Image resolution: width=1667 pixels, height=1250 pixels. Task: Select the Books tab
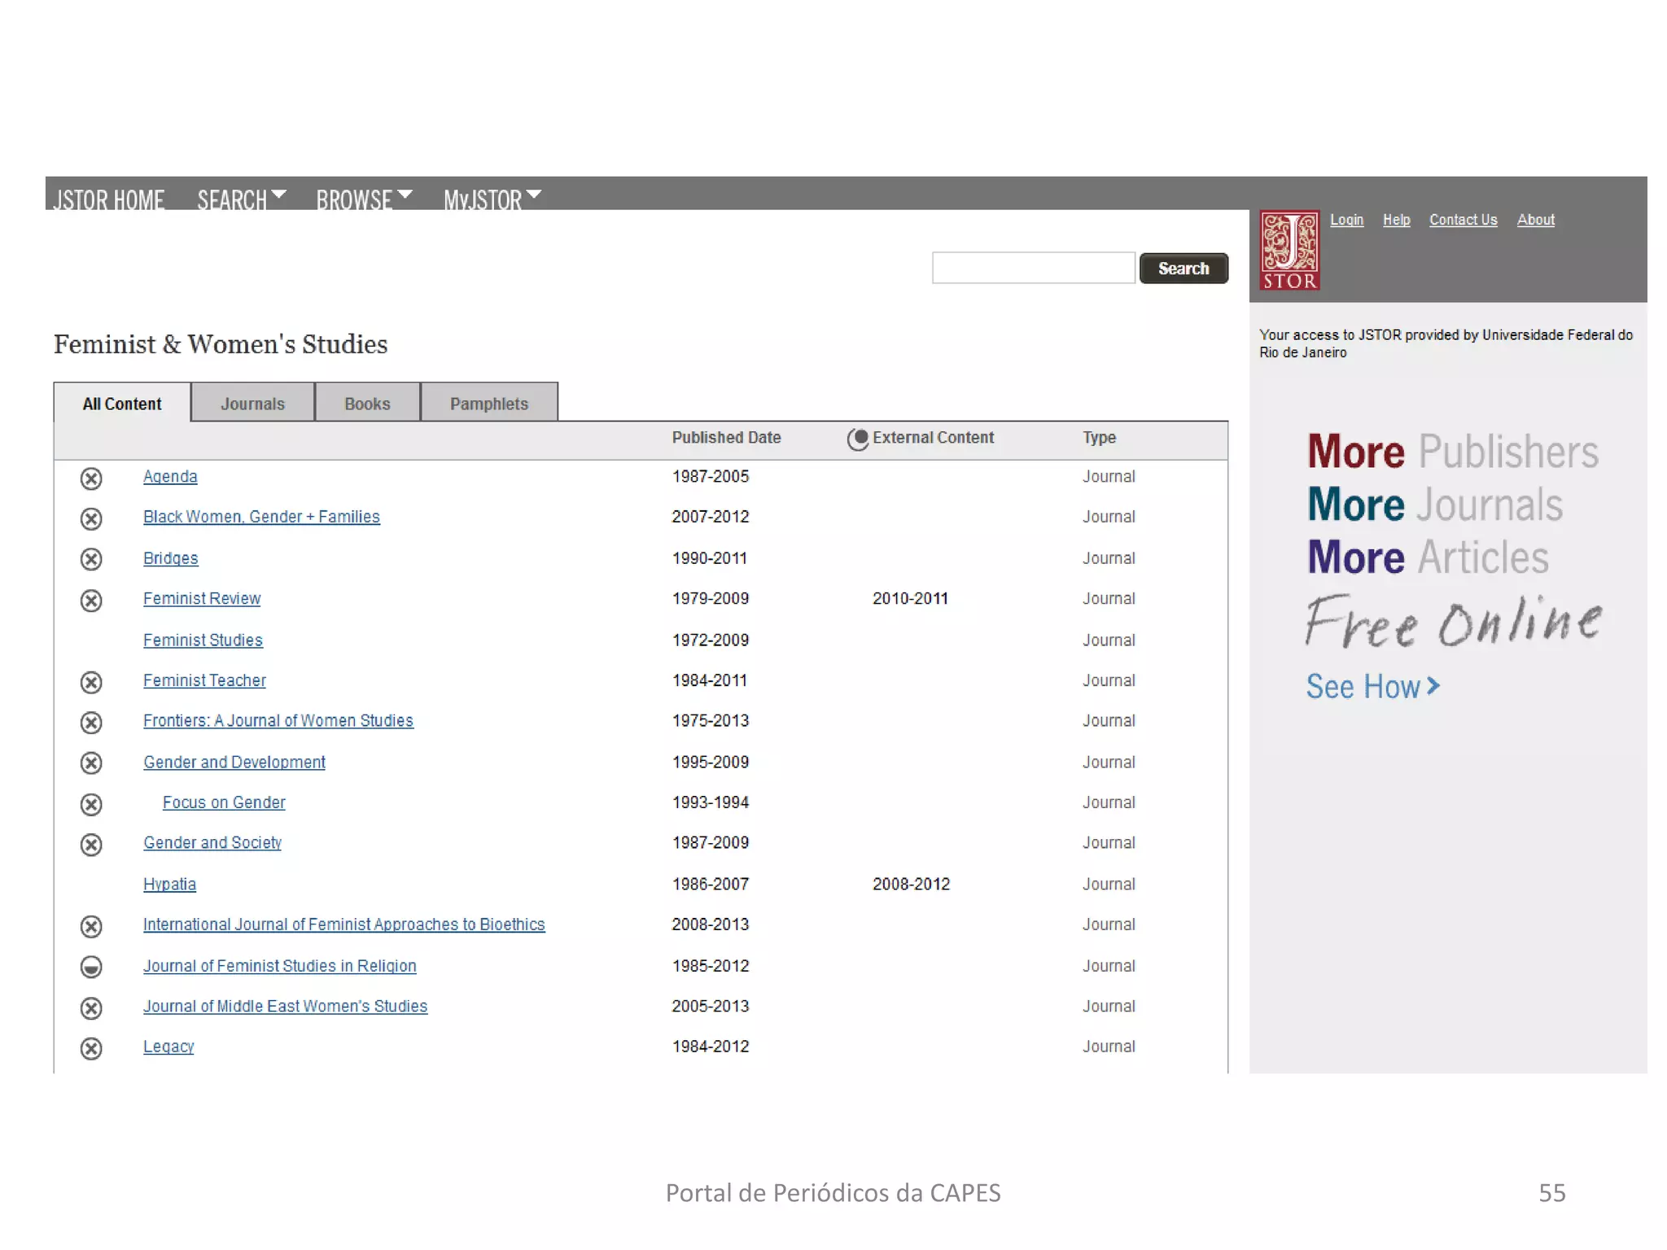pyautogui.click(x=367, y=404)
